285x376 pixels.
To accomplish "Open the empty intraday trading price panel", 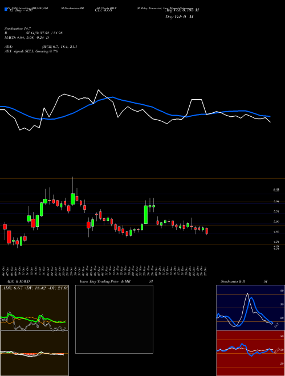I will tap(114, 319).
